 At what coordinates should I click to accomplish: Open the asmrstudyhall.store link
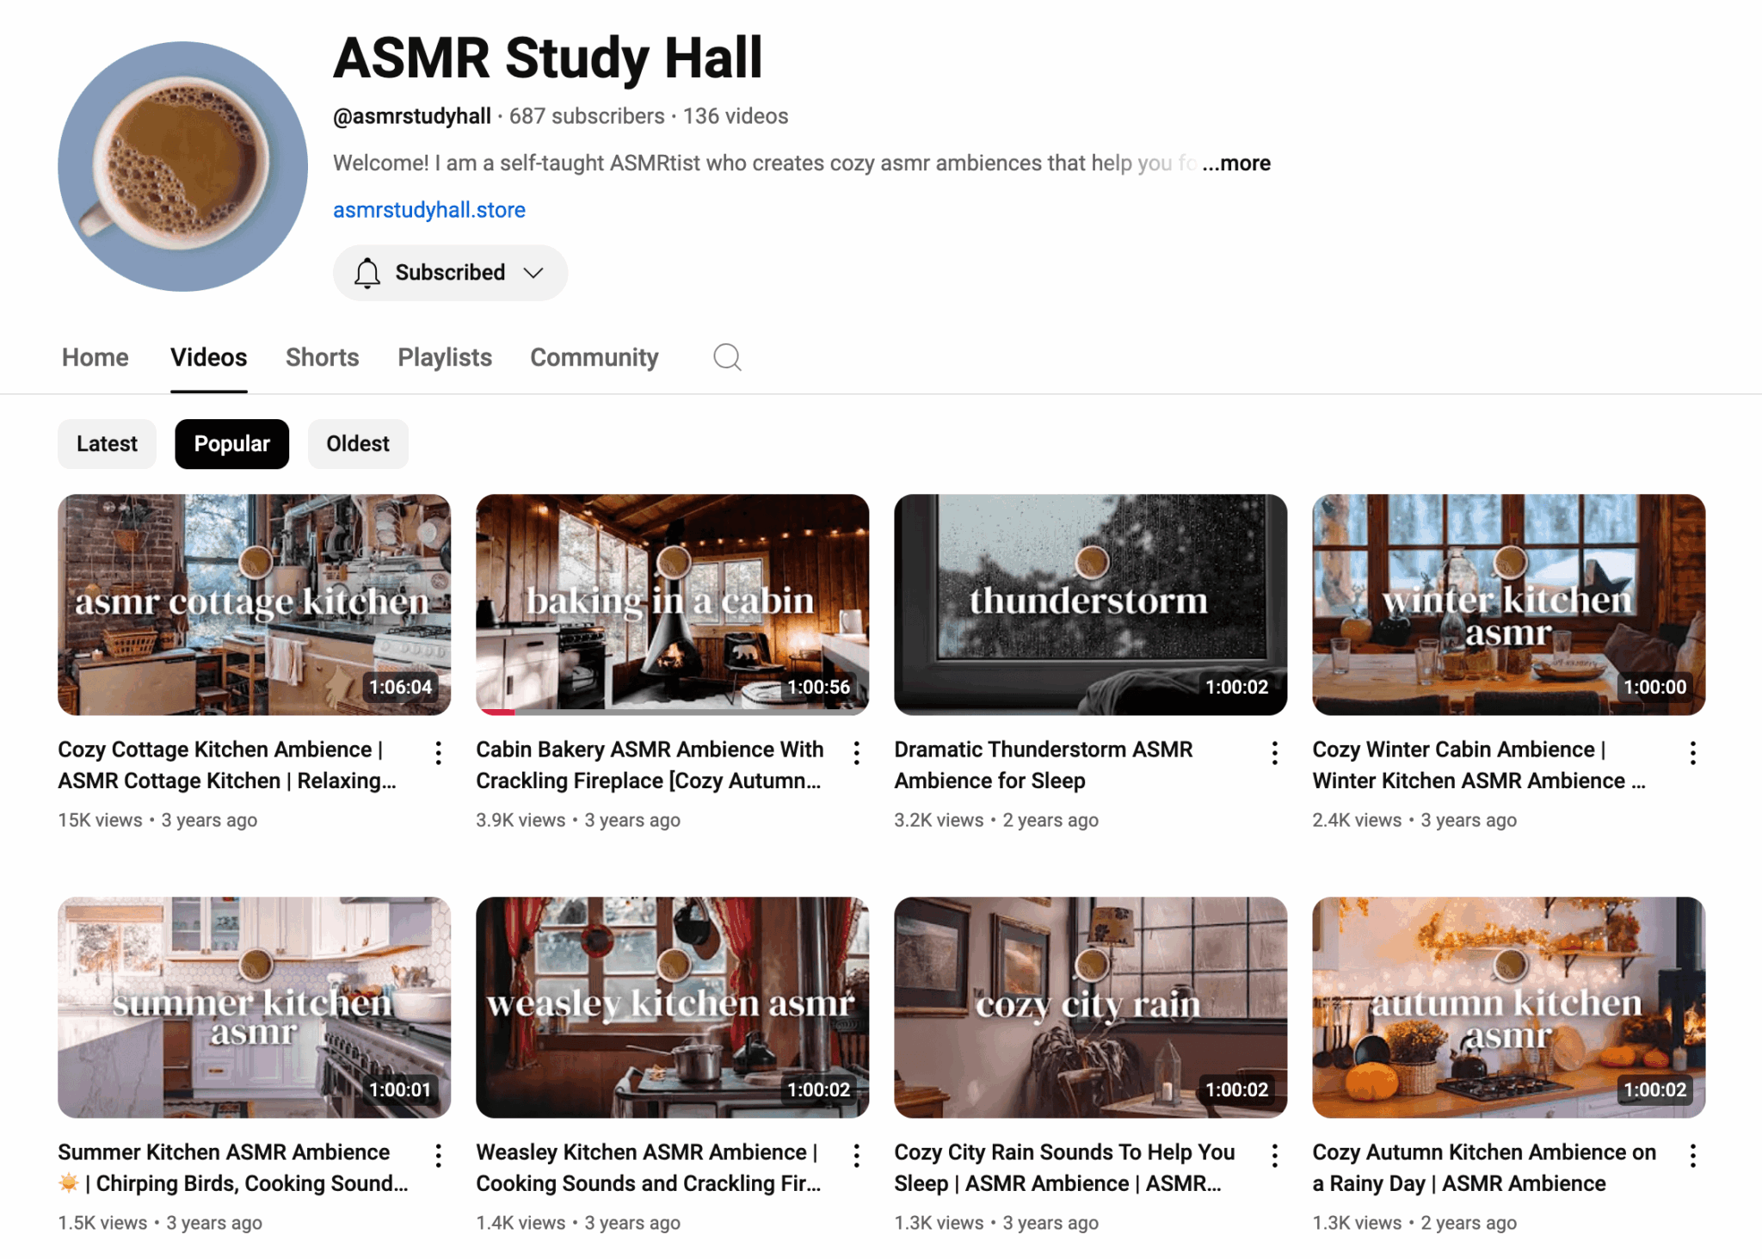[x=429, y=210]
